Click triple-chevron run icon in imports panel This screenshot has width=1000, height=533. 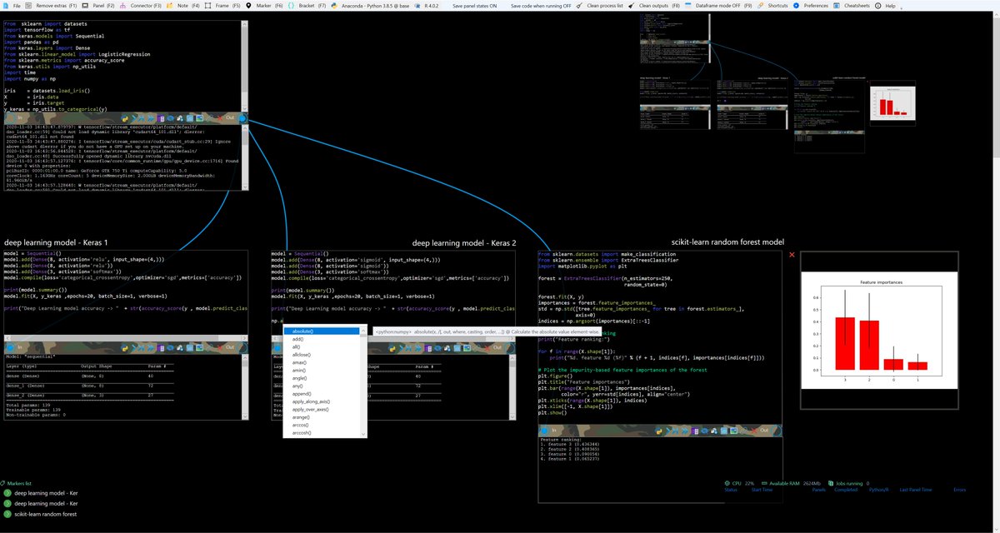click(151, 118)
